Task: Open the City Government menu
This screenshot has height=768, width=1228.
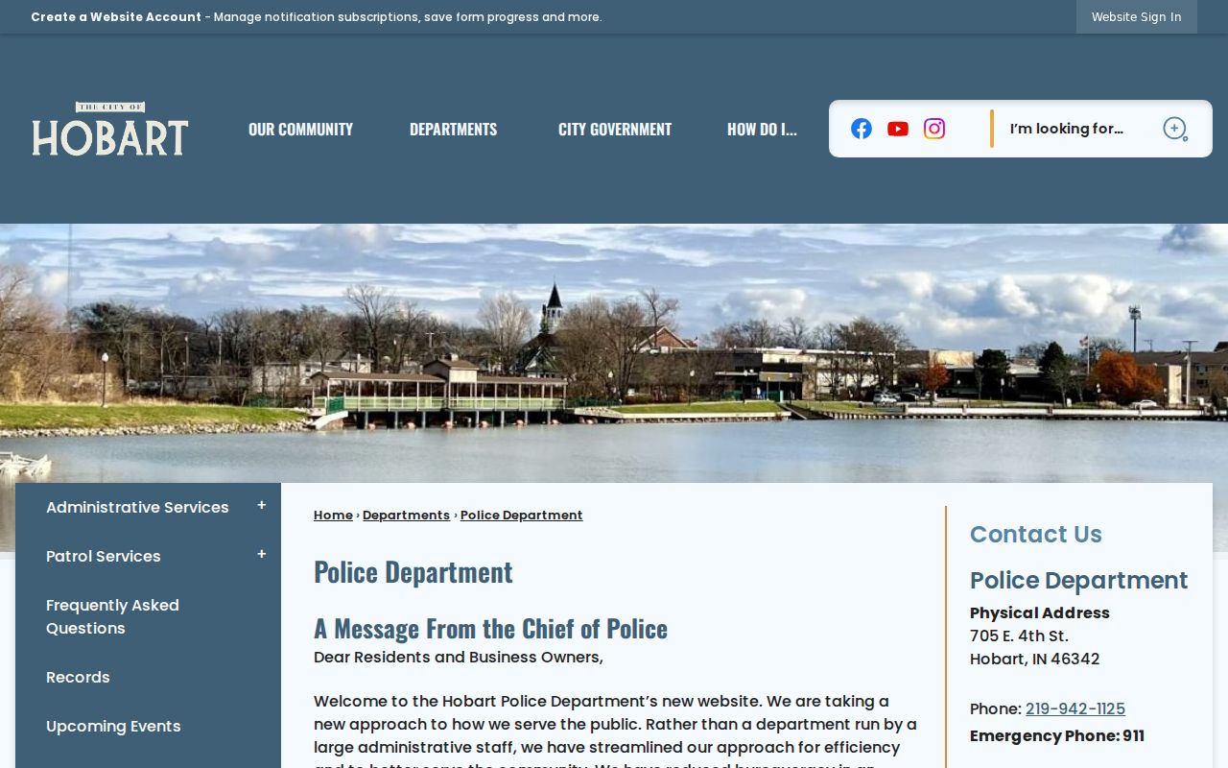Action: [615, 129]
